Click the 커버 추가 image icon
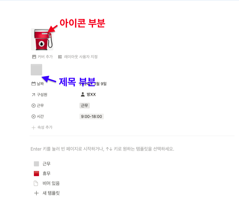The width and height of the screenshot is (239, 210). tap(34, 57)
